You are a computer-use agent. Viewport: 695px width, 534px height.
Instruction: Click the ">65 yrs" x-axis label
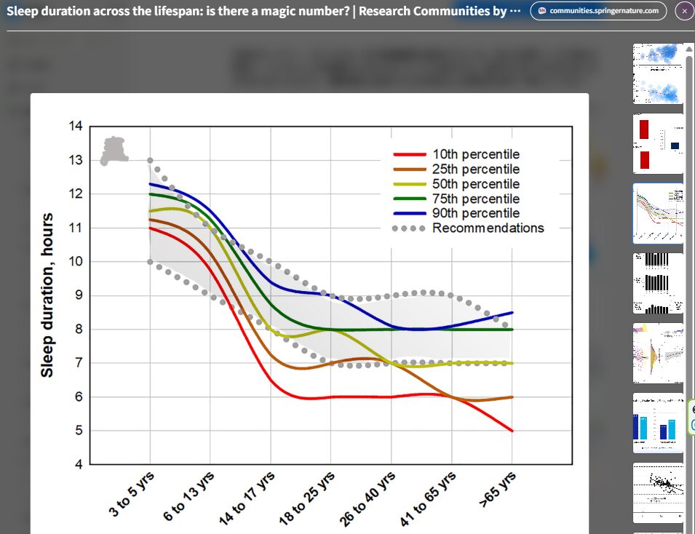(499, 490)
